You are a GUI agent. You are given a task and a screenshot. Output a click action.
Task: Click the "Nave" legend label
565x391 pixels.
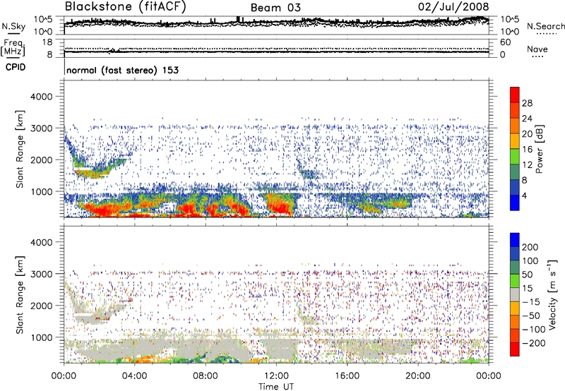click(x=537, y=49)
